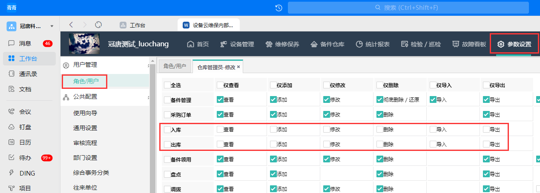Viewport: 540px width, 193px height.
Task: Refresh page with circular arrow icon
Action: click(98, 25)
